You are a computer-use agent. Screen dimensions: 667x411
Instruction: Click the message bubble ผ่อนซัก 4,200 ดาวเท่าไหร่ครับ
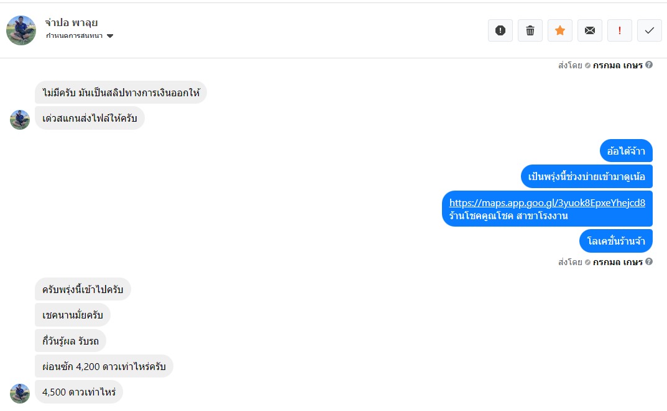104,367
